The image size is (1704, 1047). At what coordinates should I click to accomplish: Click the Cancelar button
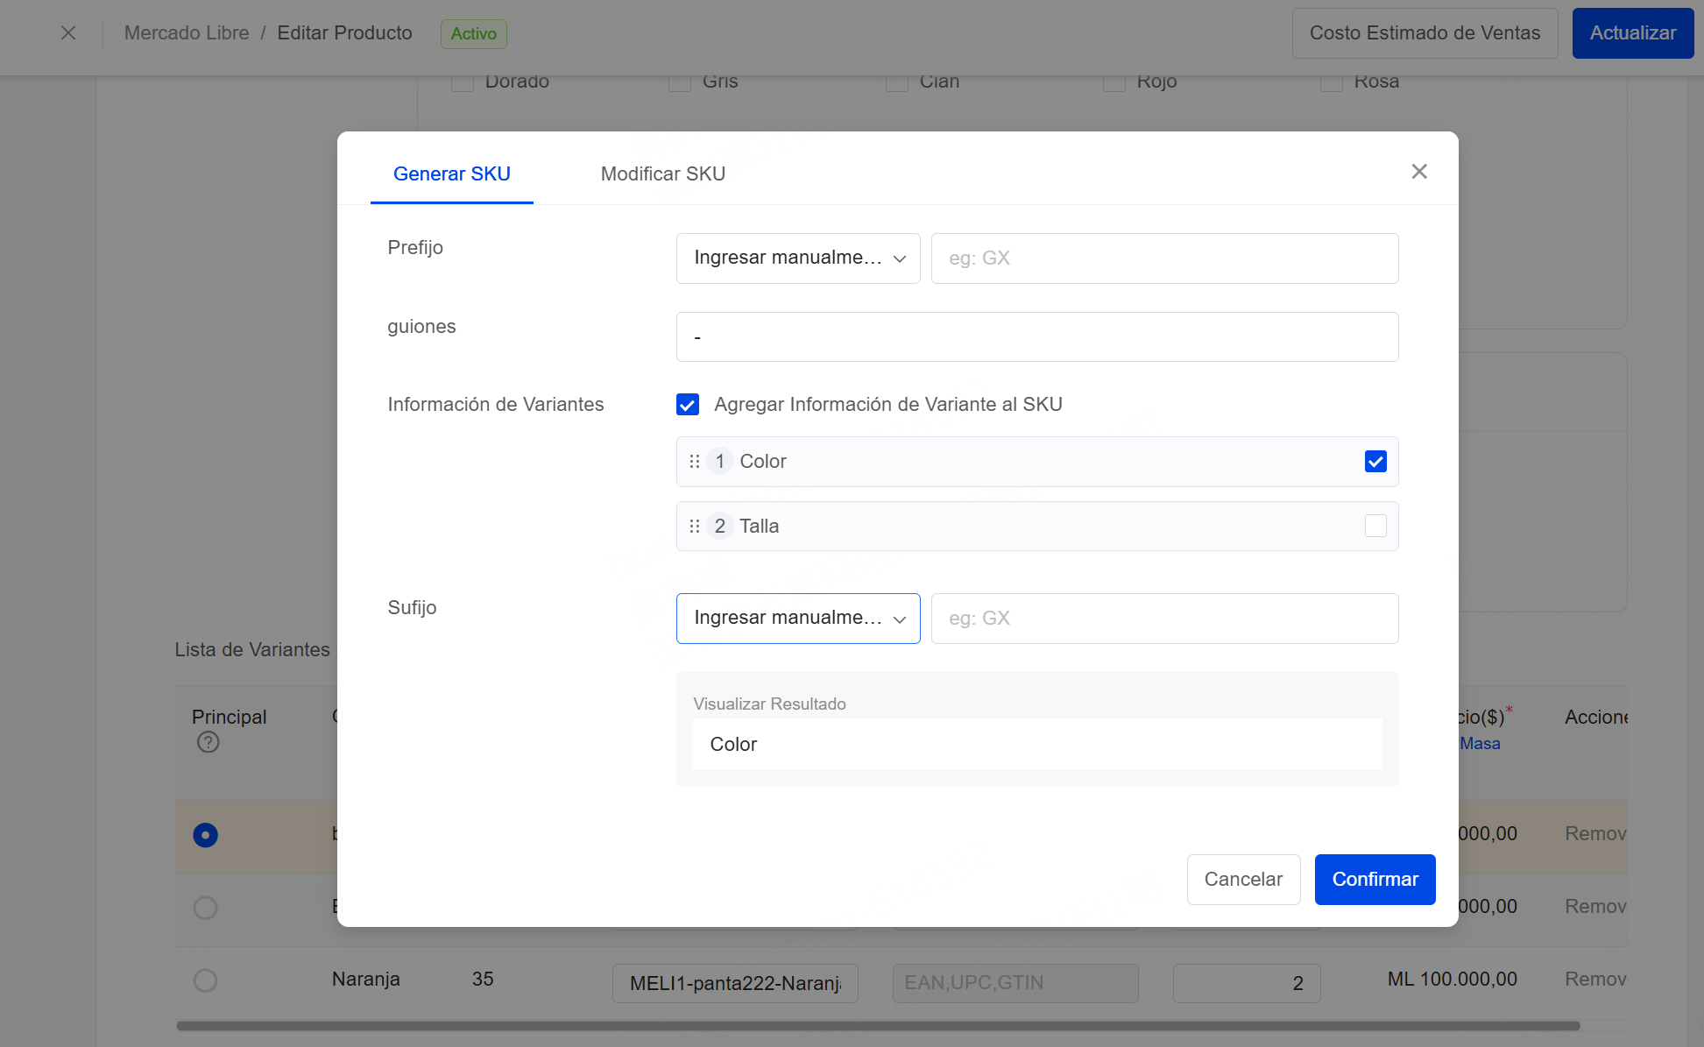click(x=1243, y=880)
